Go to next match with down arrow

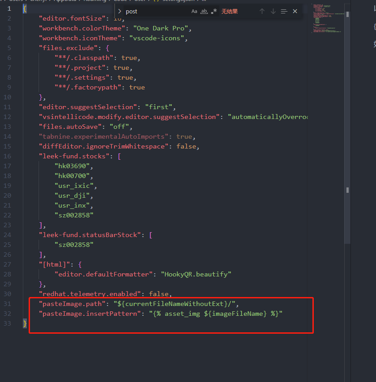click(273, 11)
